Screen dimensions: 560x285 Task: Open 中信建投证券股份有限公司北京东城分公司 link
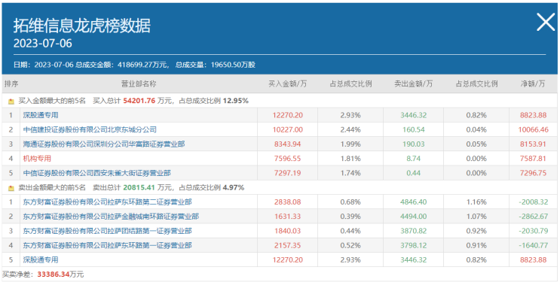90,129
